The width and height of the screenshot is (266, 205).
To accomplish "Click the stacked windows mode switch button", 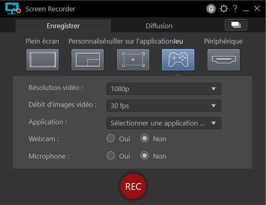I will click(x=236, y=25).
